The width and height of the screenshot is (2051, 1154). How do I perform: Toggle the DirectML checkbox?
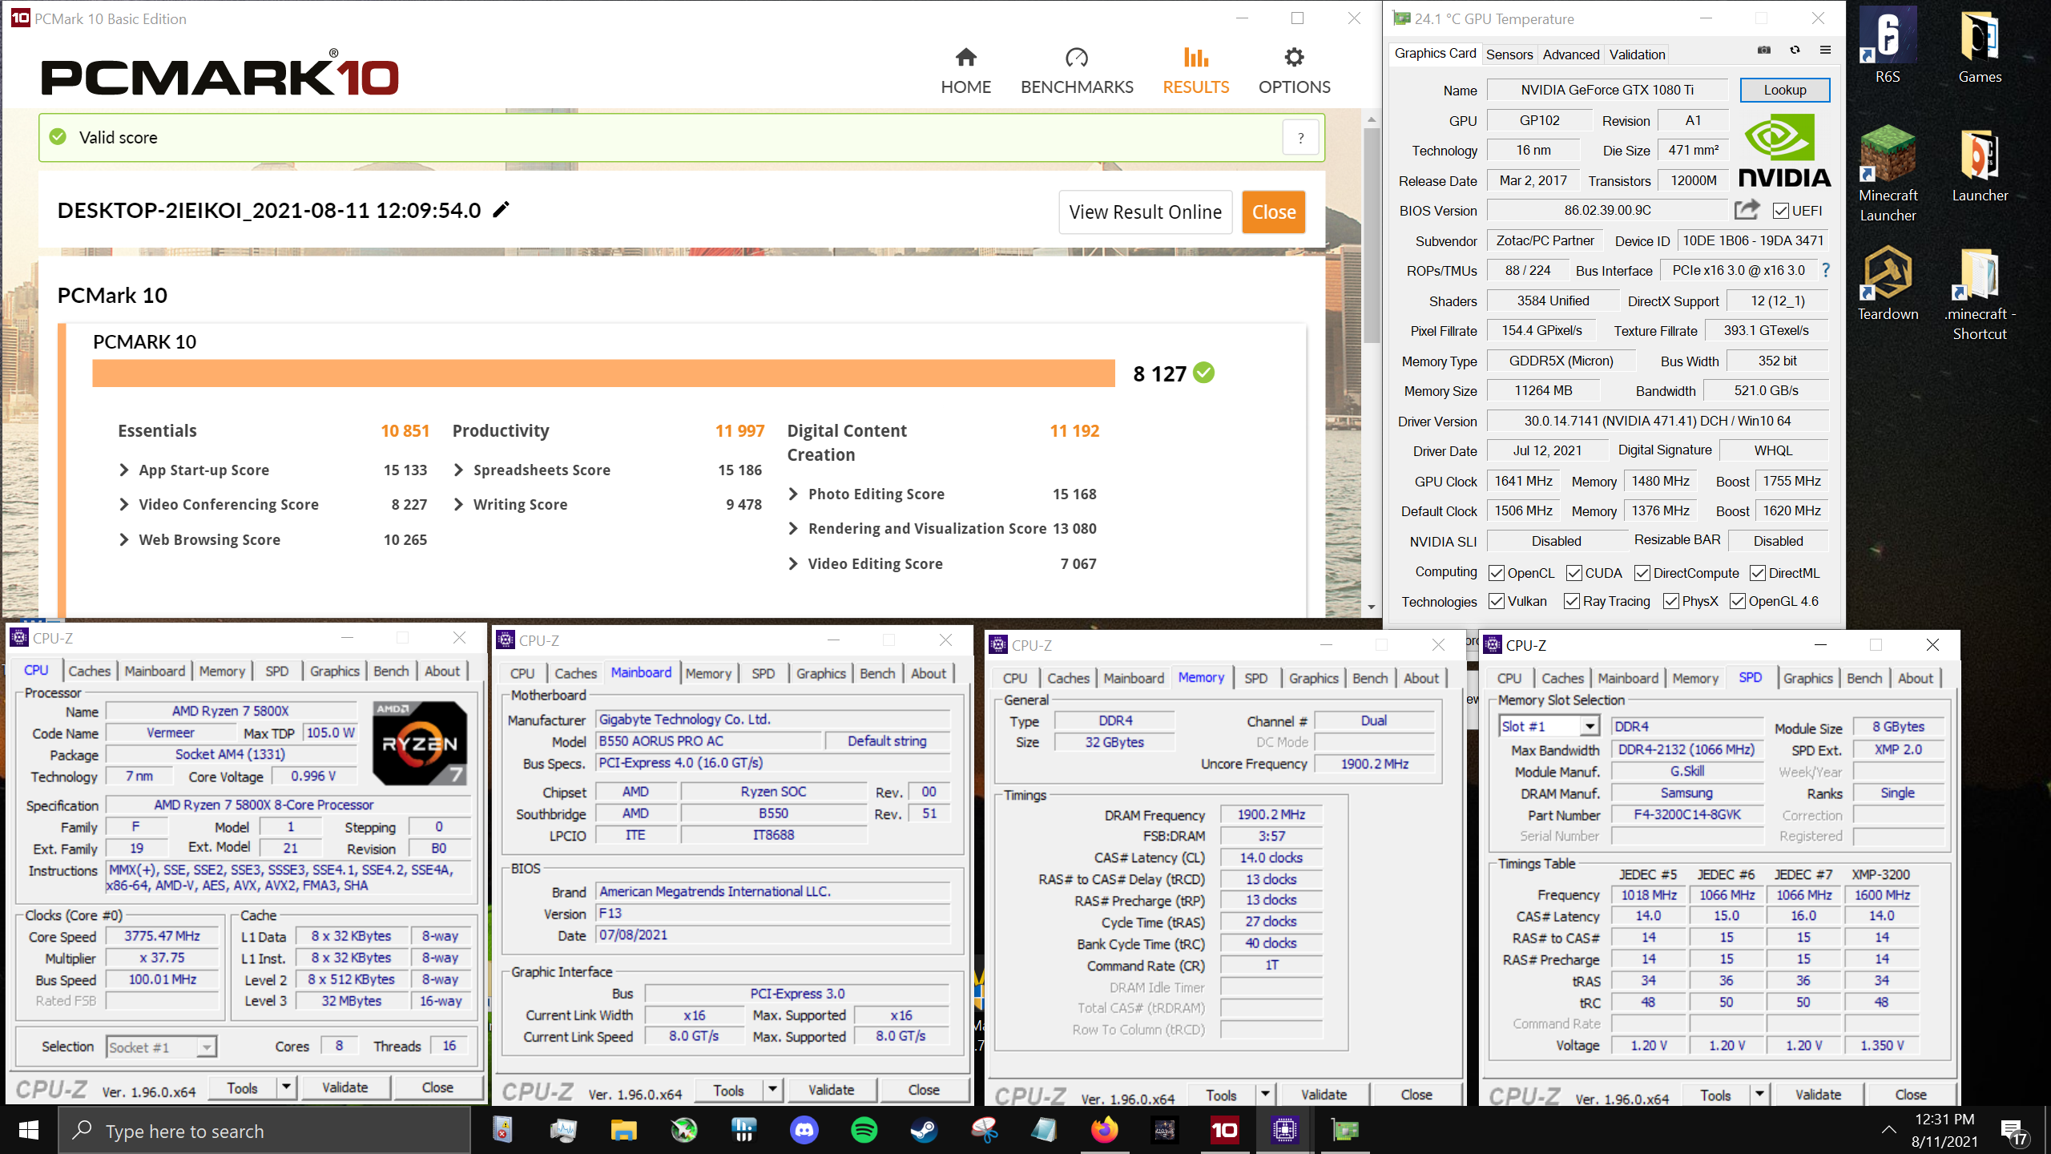click(1757, 573)
